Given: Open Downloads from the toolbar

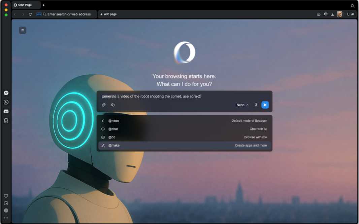Looking at the screenshot, I should 332,14.
